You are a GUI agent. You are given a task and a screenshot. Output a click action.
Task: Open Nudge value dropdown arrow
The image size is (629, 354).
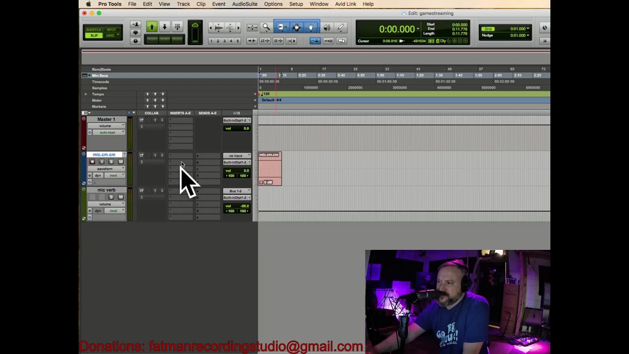click(x=528, y=35)
